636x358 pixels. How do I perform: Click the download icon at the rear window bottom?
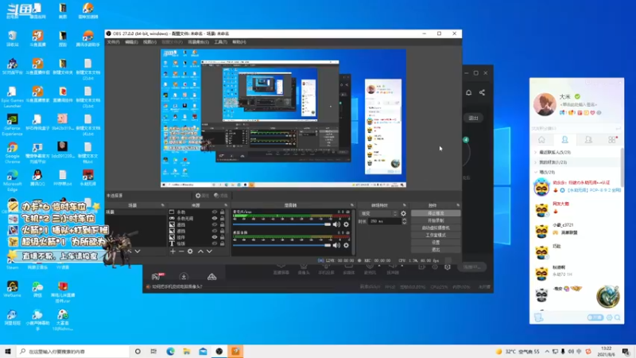point(184,277)
